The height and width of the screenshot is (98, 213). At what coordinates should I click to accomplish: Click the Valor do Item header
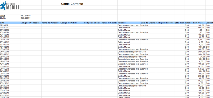coord(191,23)
